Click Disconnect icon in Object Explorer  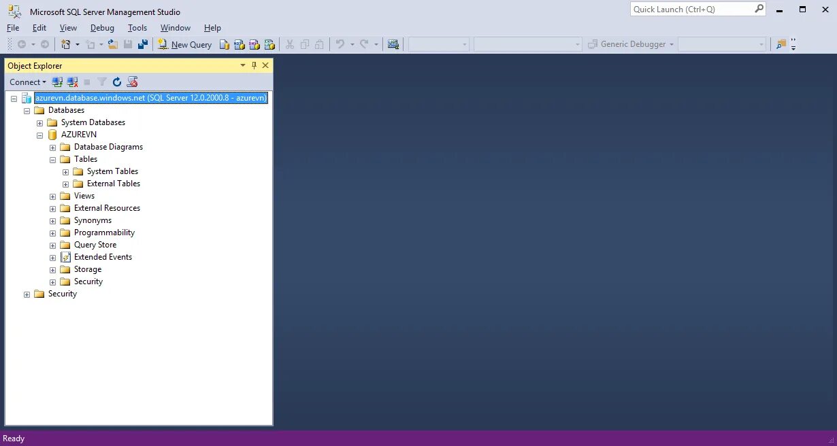72,82
